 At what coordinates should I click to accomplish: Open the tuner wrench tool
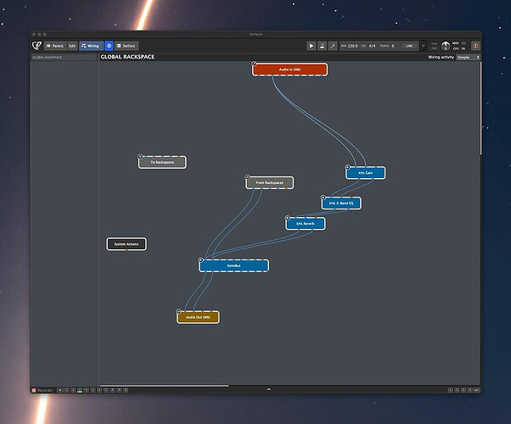[333, 46]
